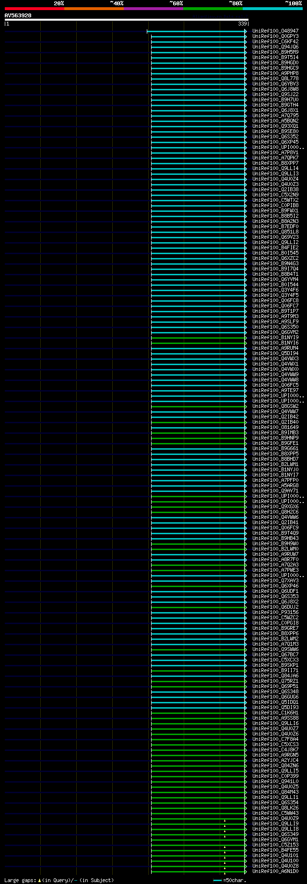Click the orange ~40% identity legend segment

click(x=94, y=9)
